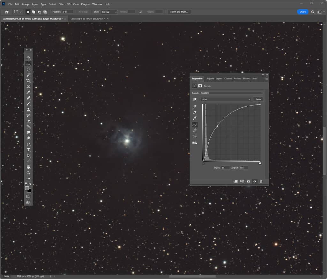Screen dimensions: 327x279
Task: Select the Clone Stamp tool
Action: point(28,109)
